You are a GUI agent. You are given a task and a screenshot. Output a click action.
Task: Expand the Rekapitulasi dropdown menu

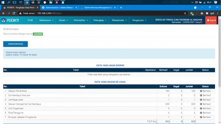[119, 20]
